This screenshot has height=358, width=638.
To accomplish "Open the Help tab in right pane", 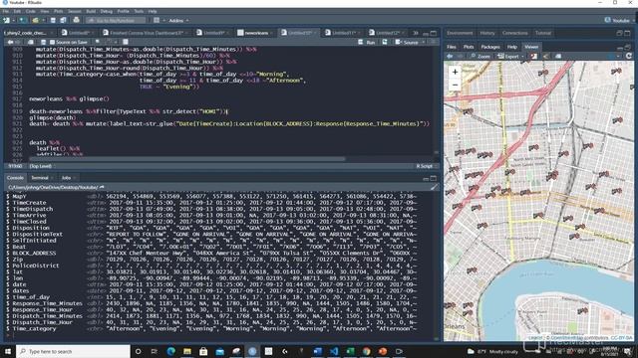I will [x=511, y=47].
